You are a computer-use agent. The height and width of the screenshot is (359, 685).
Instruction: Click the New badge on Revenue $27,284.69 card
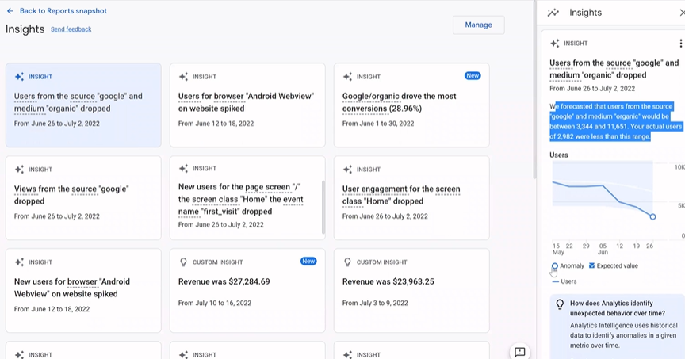point(308,262)
